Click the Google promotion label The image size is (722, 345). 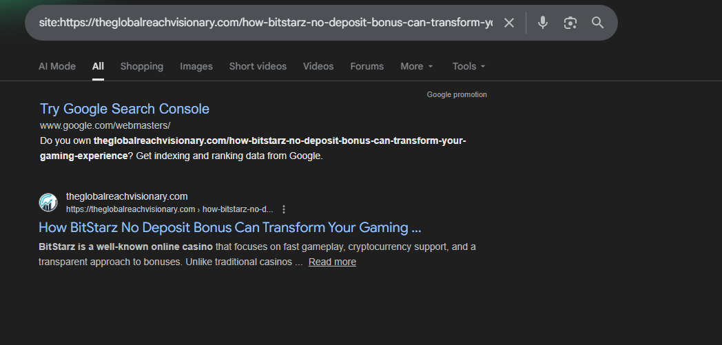[x=457, y=94]
